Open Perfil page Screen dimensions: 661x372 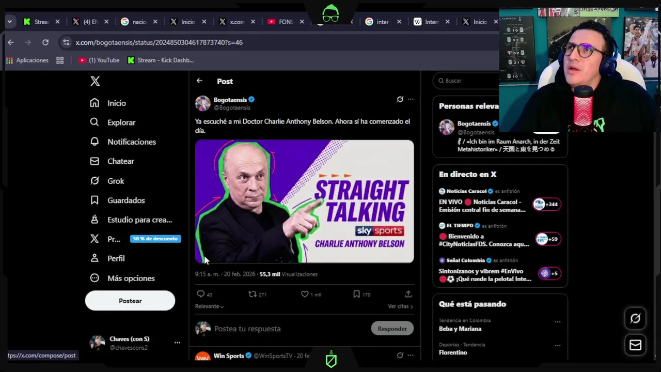click(107, 258)
